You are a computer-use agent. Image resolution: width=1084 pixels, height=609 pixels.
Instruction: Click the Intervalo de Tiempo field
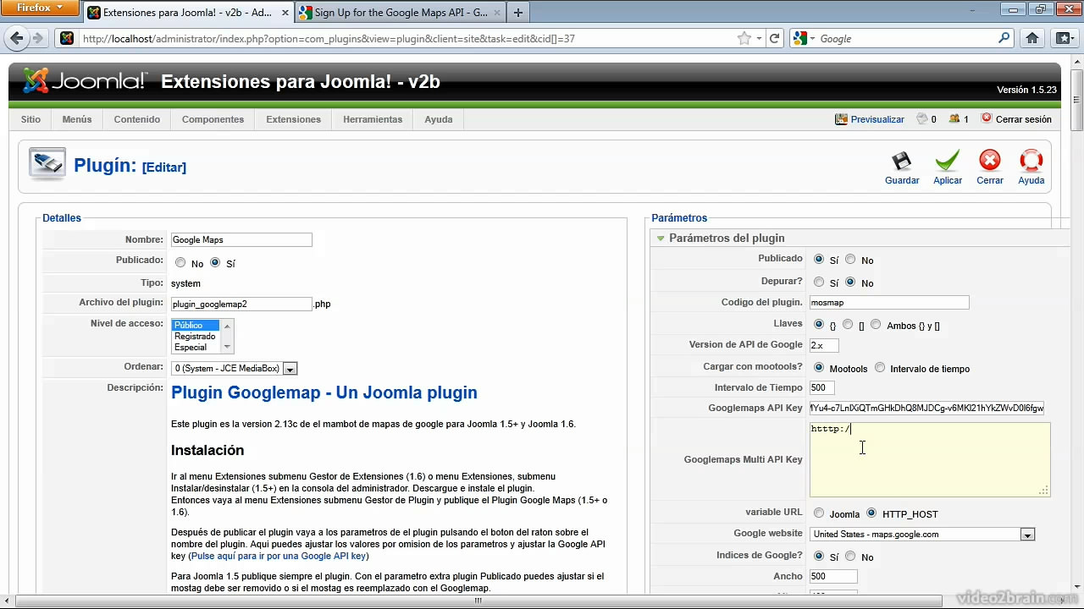pyautogui.click(x=821, y=387)
